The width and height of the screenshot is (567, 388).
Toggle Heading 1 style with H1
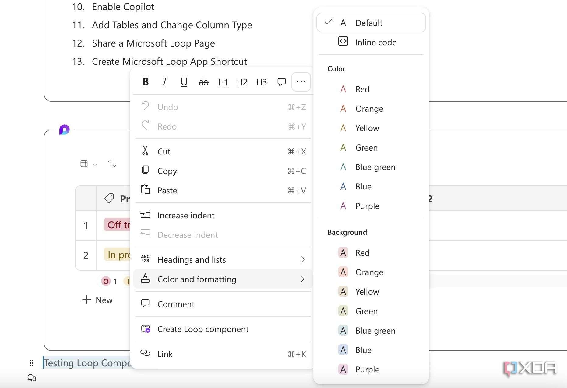click(223, 82)
